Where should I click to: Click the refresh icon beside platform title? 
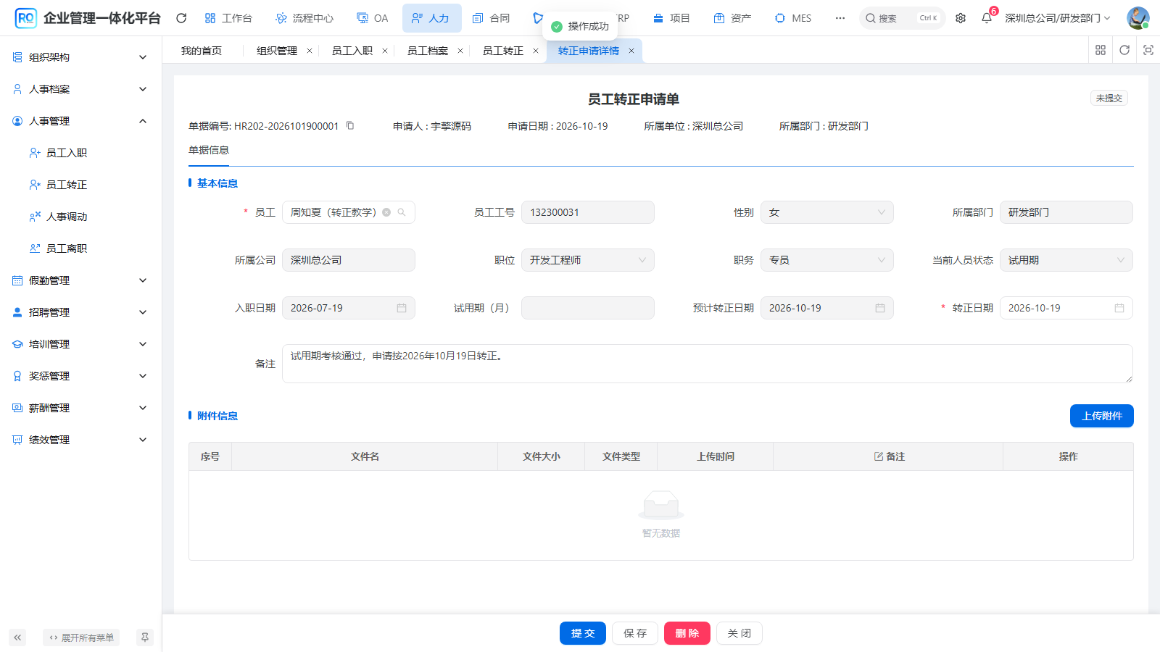point(181,18)
